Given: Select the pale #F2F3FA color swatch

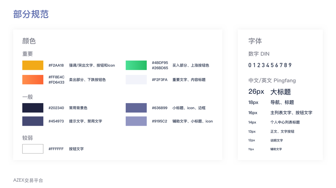Looking at the screenshot, I should coord(136,80).
